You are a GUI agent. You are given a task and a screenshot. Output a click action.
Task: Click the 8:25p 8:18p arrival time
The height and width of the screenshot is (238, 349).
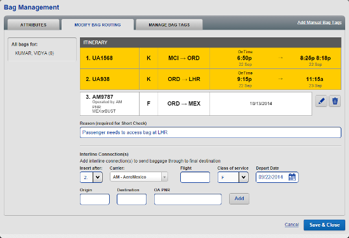[315, 58]
